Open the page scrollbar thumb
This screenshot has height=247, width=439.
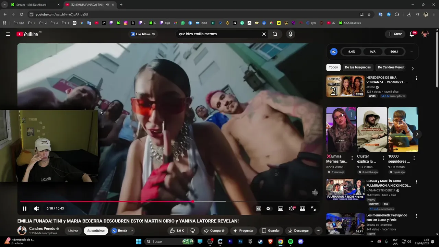click(x=437, y=60)
